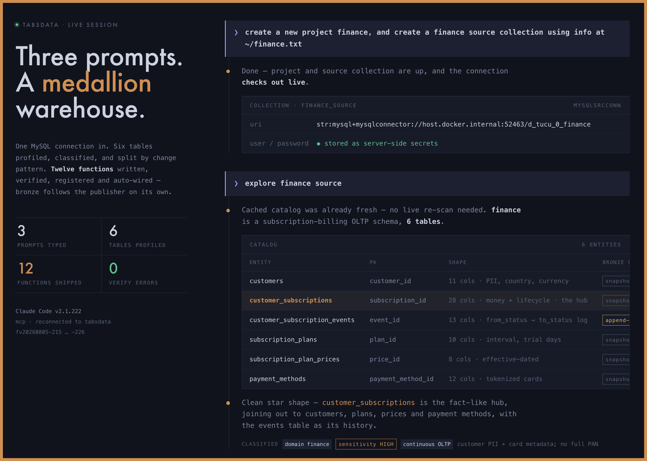Click orange 'customer_subscriptions' in the summary paragraph

coord(368,403)
